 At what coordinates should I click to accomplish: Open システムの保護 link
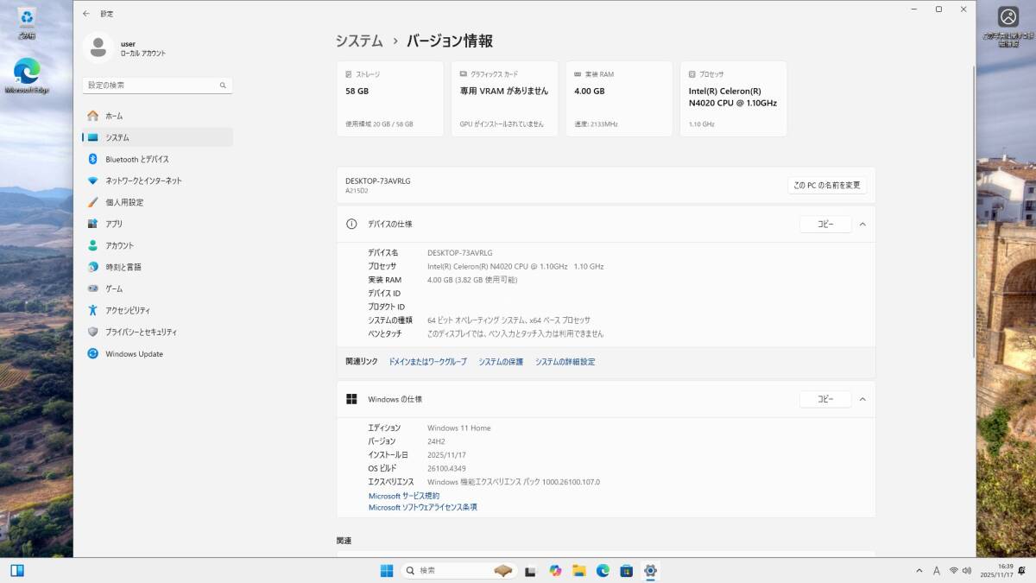pyautogui.click(x=501, y=362)
